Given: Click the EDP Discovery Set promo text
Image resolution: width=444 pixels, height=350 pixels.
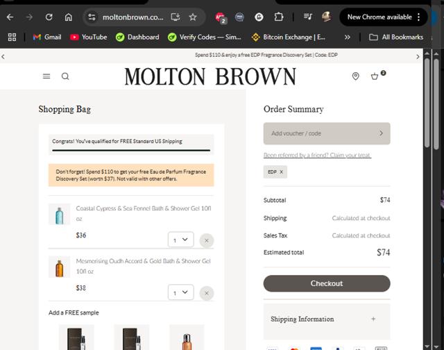Looking at the screenshot, I should 266,55.
